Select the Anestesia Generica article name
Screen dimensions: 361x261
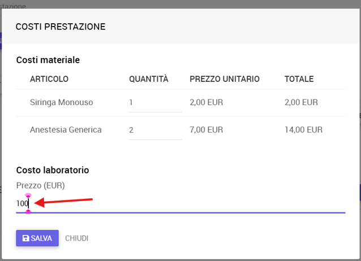[66, 130]
